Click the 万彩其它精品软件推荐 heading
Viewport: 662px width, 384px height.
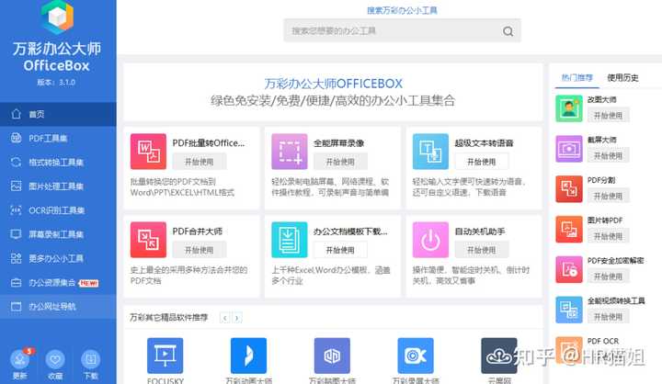(x=169, y=317)
